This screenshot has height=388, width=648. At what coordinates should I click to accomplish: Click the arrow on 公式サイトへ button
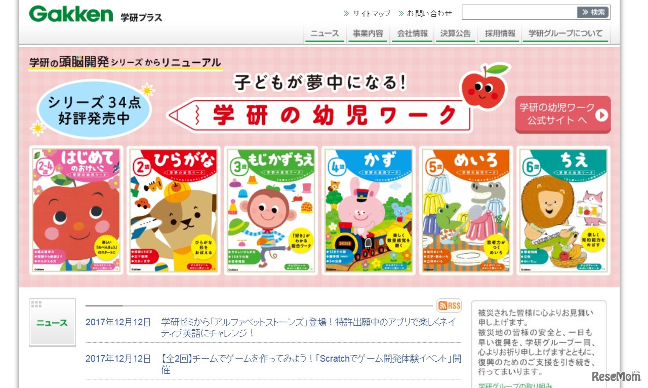601,115
